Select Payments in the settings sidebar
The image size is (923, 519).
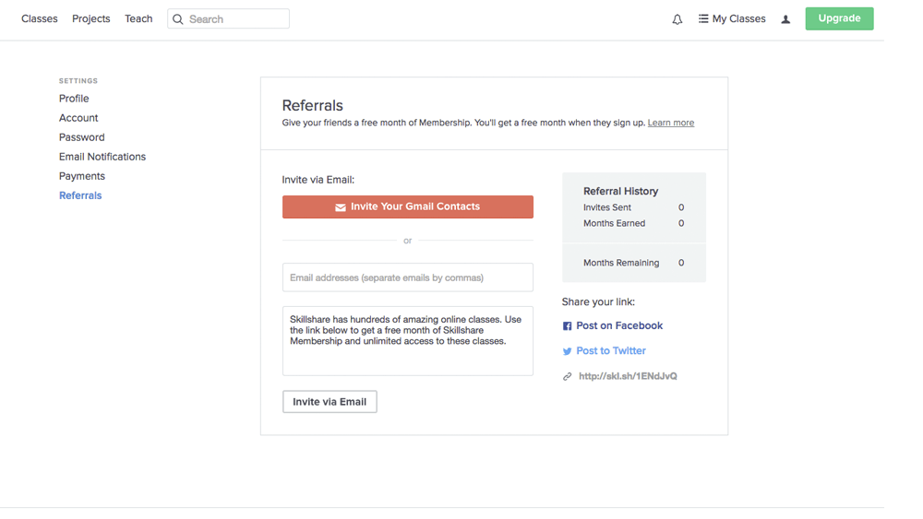tap(82, 176)
